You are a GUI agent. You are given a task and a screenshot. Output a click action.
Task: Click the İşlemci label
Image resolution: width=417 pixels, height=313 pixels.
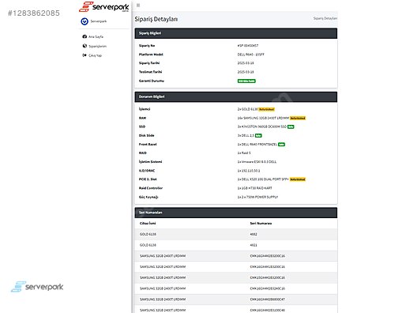145,109
